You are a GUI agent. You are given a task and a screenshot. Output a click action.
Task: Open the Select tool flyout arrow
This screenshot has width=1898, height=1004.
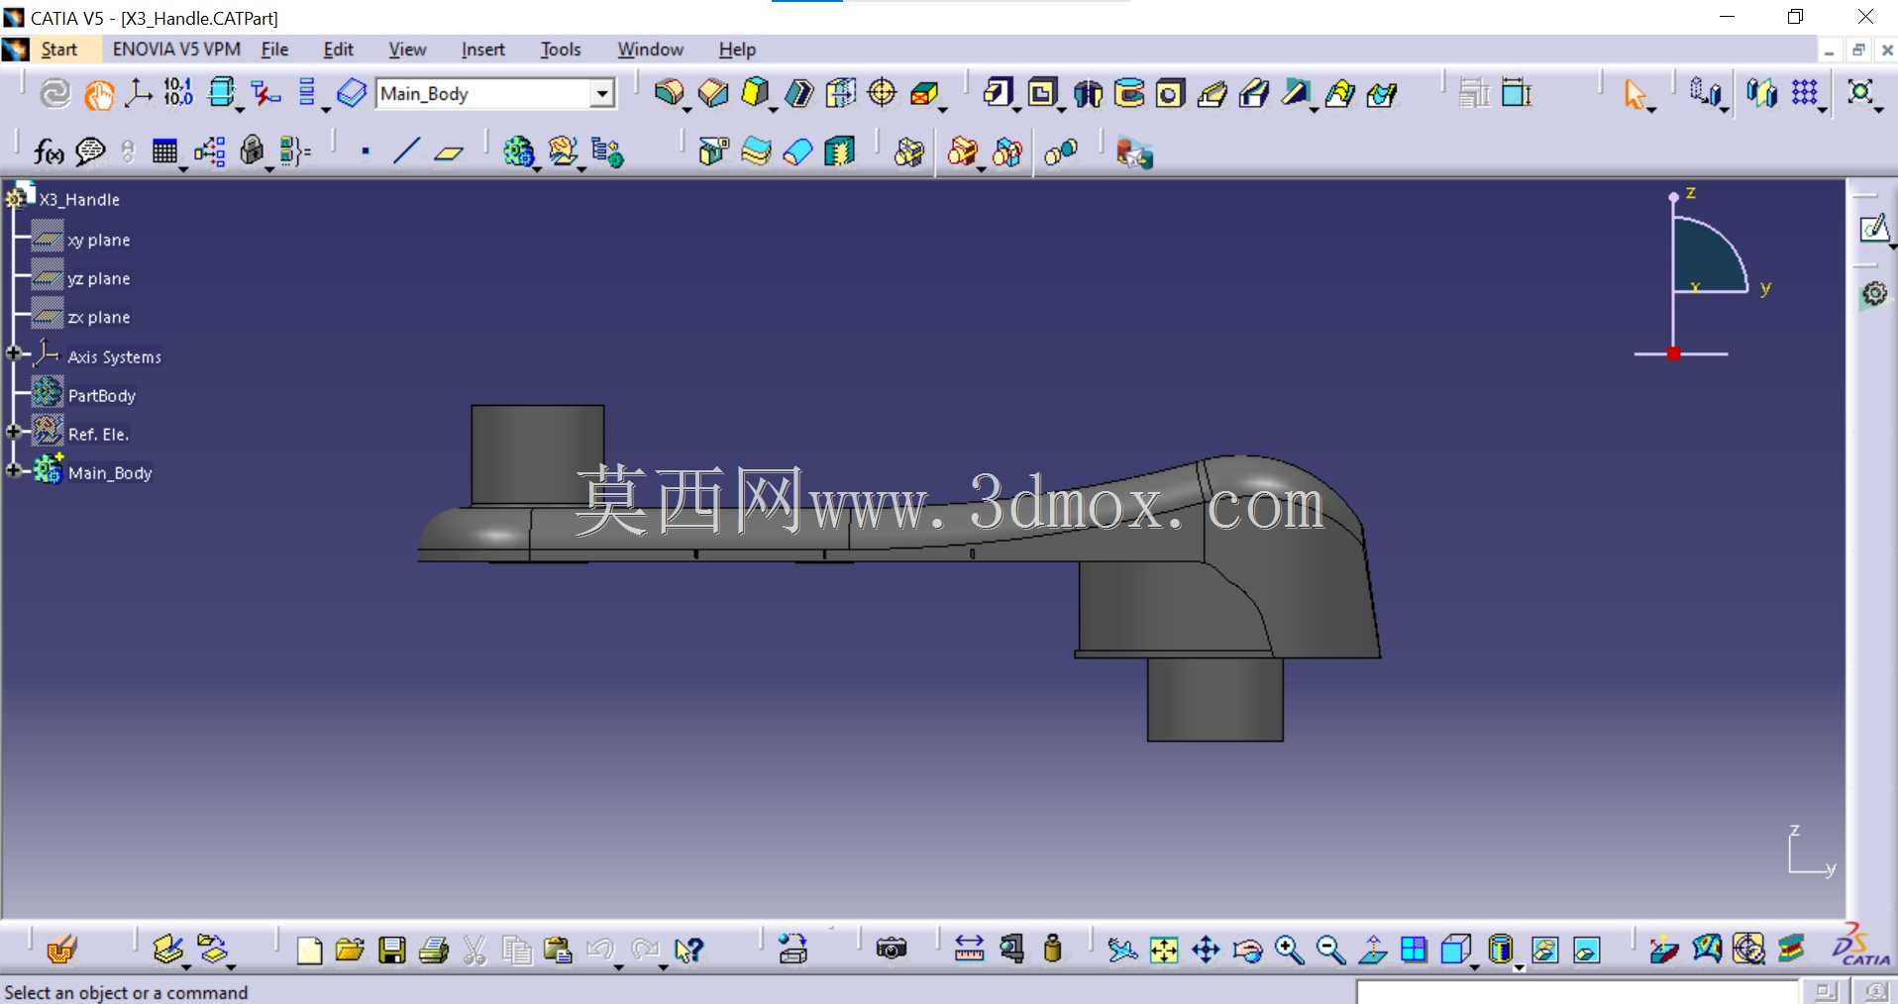tap(1652, 109)
